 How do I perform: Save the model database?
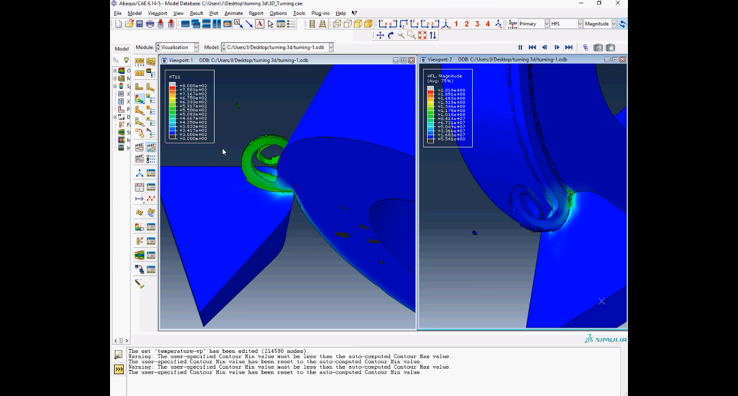139,23
